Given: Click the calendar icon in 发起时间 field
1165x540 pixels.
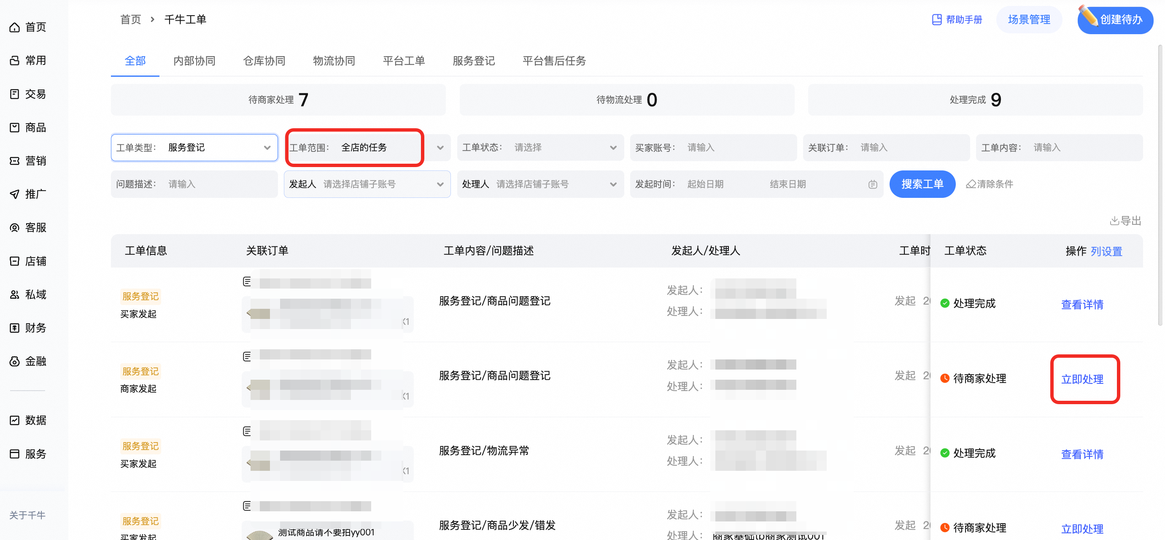Looking at the screenshot, I should (872, 184).
